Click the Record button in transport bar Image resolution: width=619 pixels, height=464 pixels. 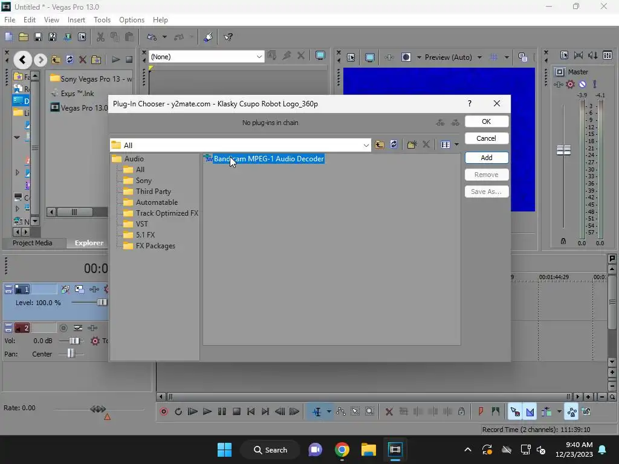point(164,411)
